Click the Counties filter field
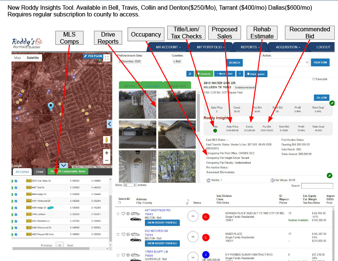The height and width of the screenshot is (261, 338). (x=196, y=62)
